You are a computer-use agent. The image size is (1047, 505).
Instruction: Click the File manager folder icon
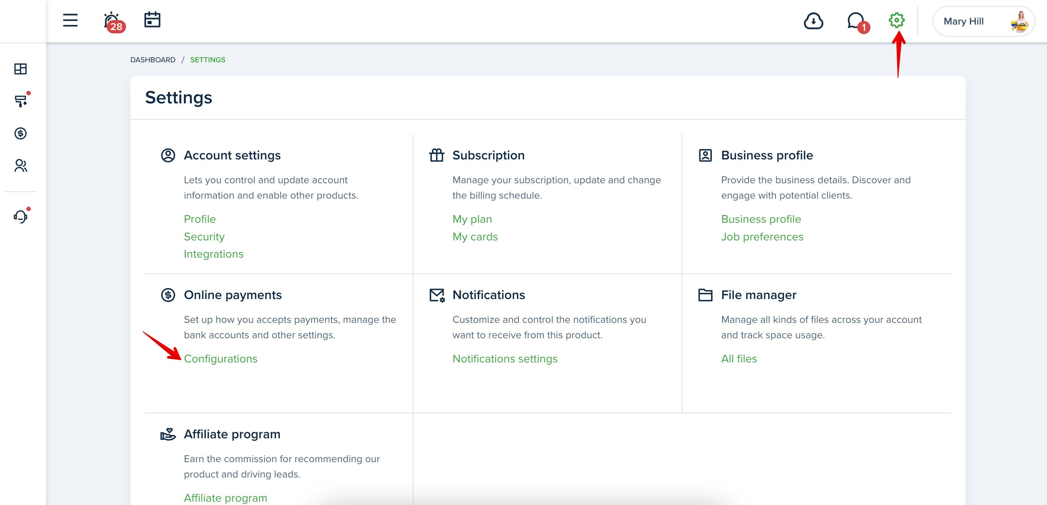coord(705,295)
